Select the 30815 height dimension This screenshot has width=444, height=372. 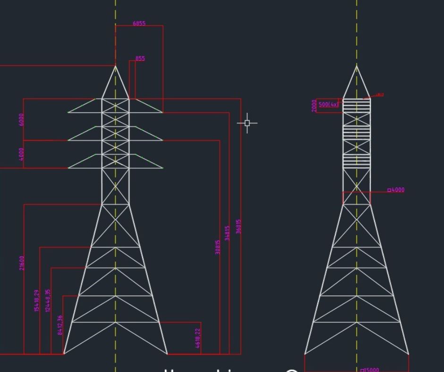pyautogui.click(x=218, y=247)
